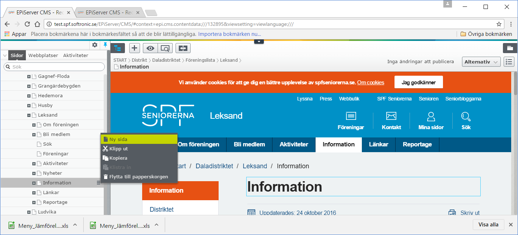
Task: Open the assets folder pane icon
Action: coord(510,48)
